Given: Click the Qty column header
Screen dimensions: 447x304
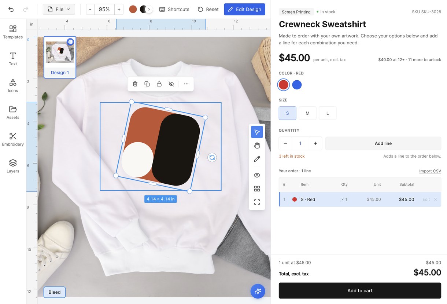Looking at the screenshot, I should 344,184.
